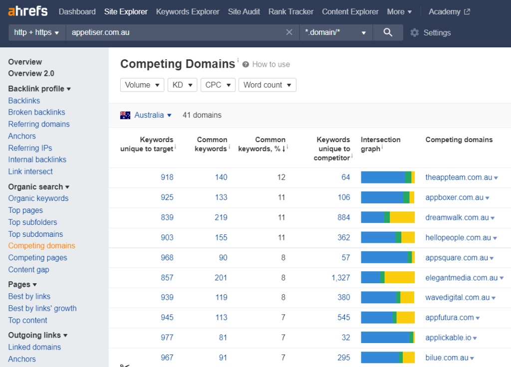Image resolution: width=511 pixels, height=367 pixels.
Task: Open bilue.com.au competing domain link
Action: pyautogui.click(x=447, y=358)
